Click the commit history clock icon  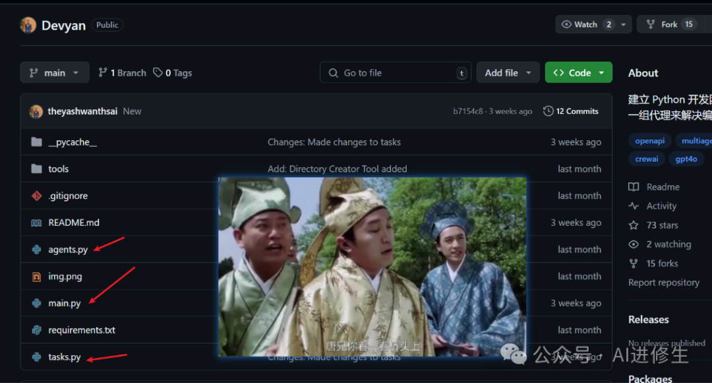coord(548,111)
